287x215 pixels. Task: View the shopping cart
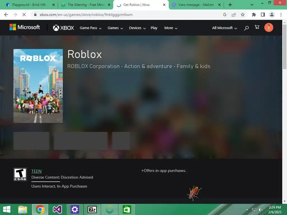pos(257,27)
